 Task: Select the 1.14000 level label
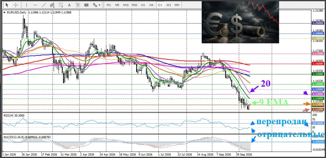point(318,84)
